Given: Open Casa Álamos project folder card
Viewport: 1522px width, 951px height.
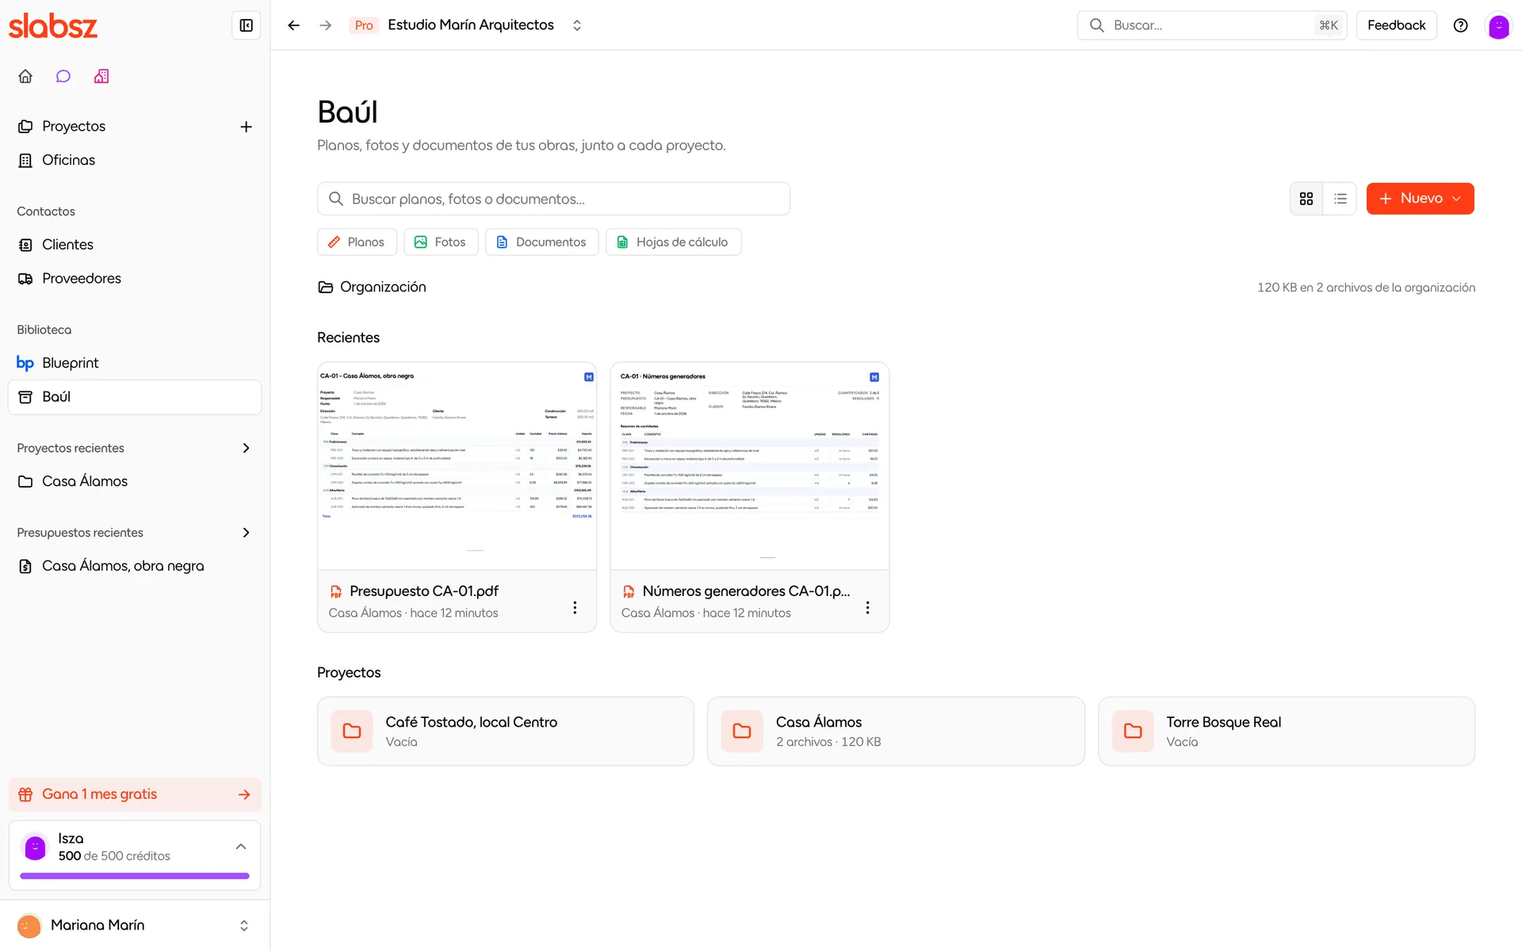Looking at the screenshot, I should [896, 731].
